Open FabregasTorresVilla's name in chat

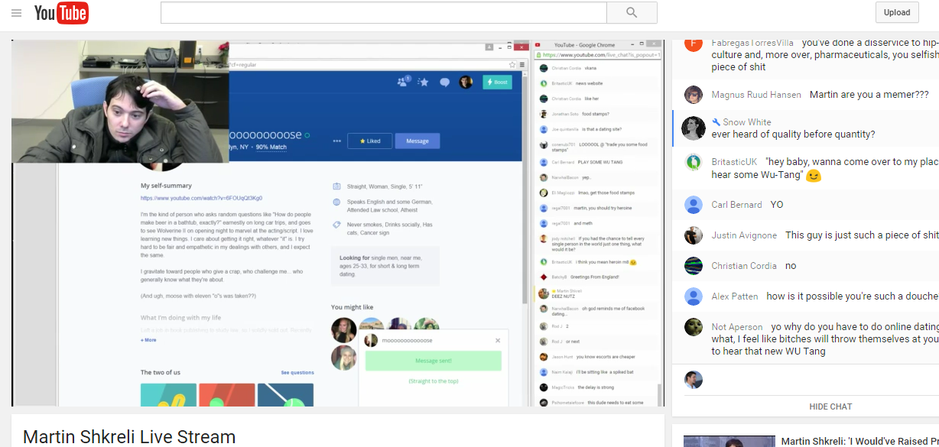(x=752, y=43)
